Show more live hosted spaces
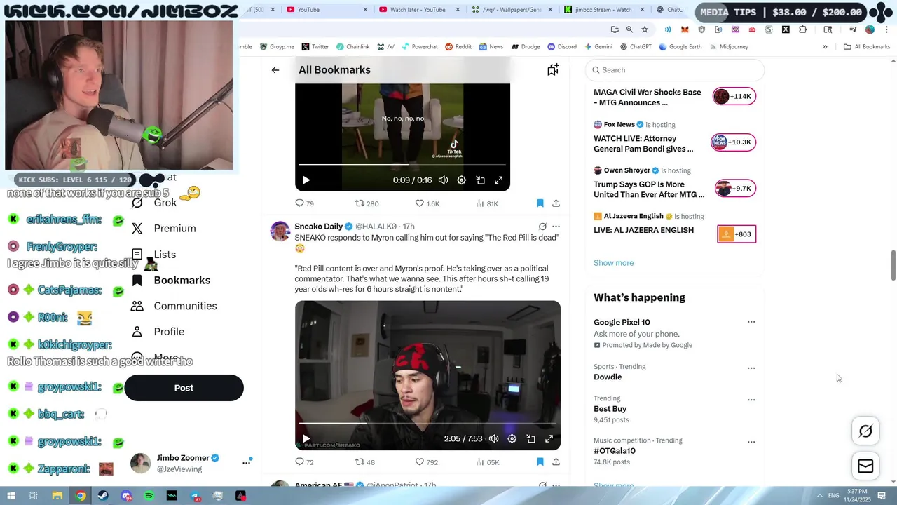 tap(613, 263)
